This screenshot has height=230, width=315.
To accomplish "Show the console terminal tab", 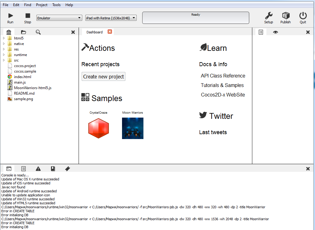I will (x=9, y=169).
